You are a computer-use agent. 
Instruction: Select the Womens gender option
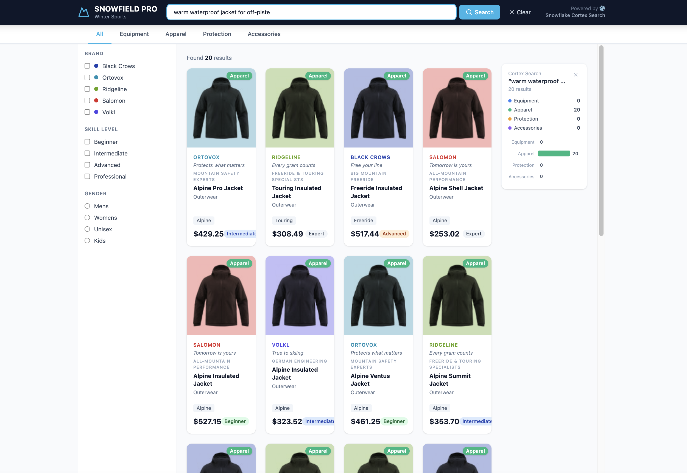[87, 218]
